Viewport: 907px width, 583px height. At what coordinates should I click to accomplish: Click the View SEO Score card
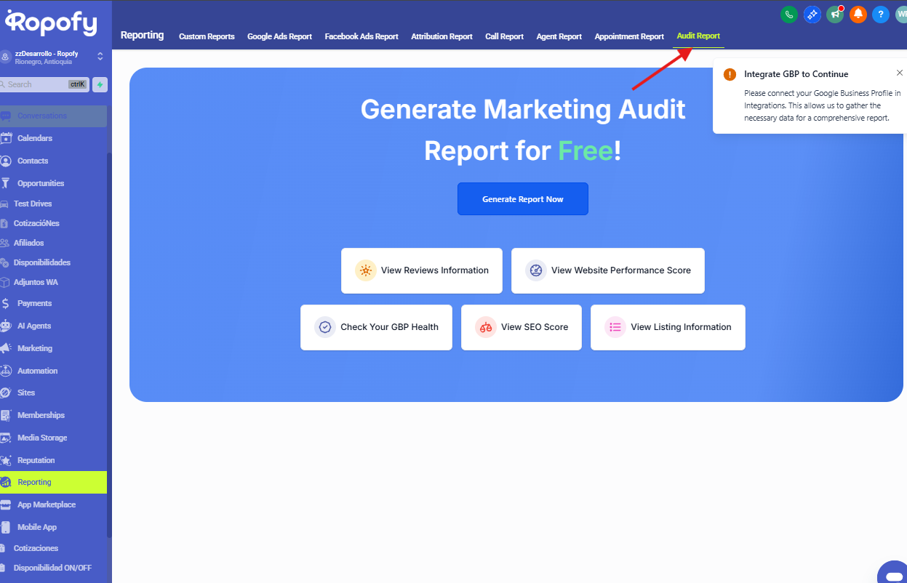point(521,327)
